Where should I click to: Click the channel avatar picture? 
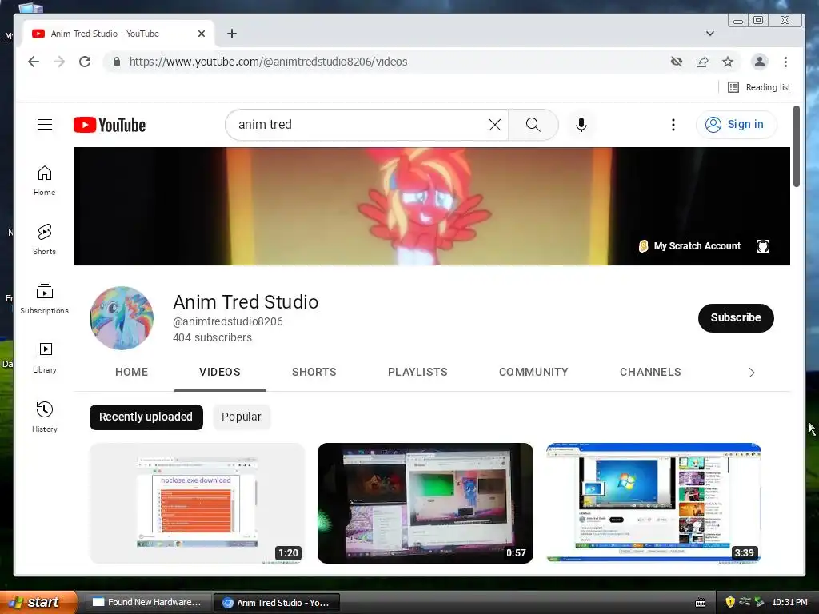coord(122,318)
